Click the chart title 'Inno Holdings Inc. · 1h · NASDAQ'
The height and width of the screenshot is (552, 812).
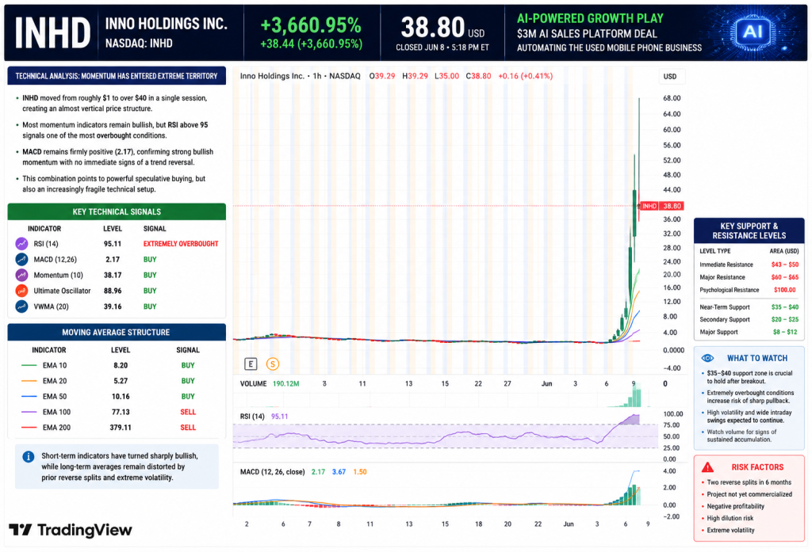(x=300, y=76)
